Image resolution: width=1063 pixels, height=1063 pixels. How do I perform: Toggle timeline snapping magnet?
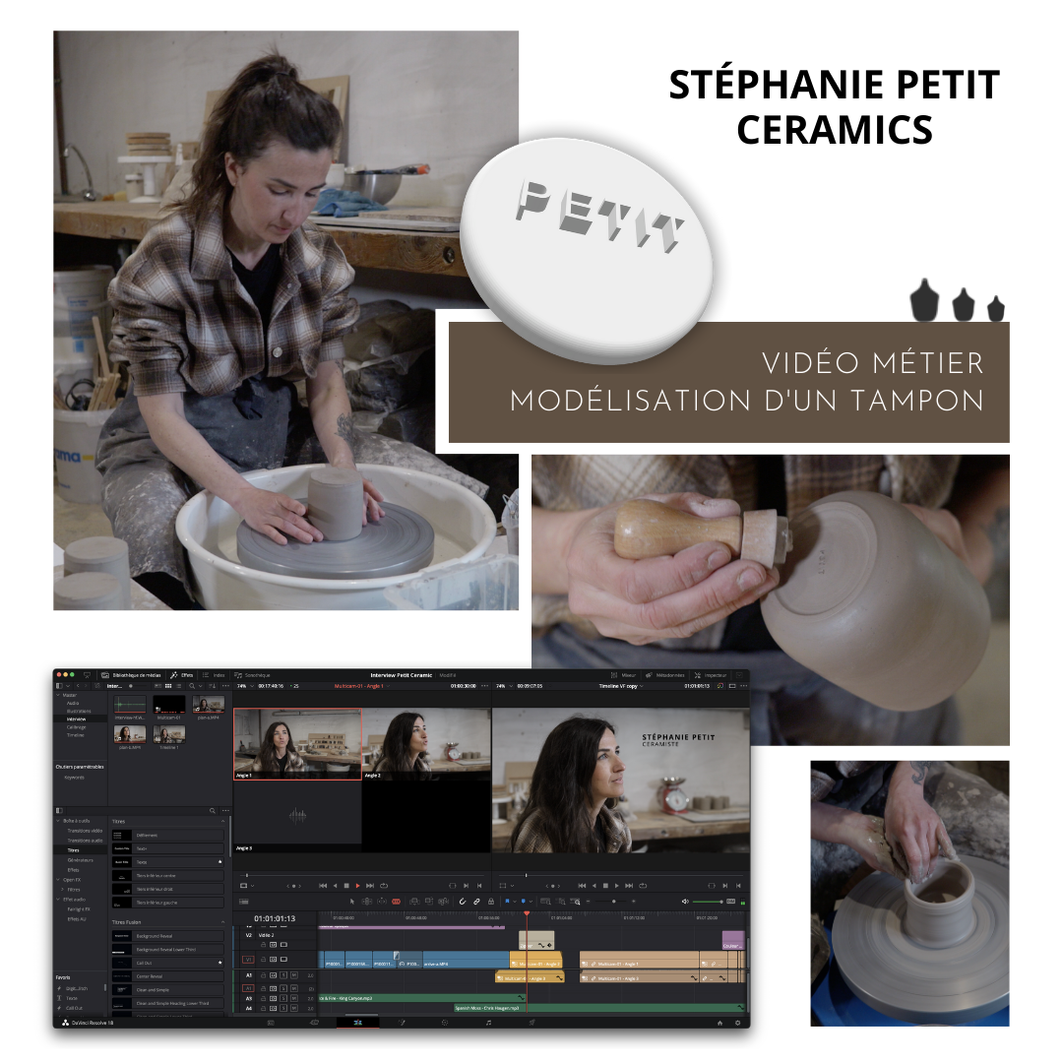pyautogui.click(x=463, y=902)
